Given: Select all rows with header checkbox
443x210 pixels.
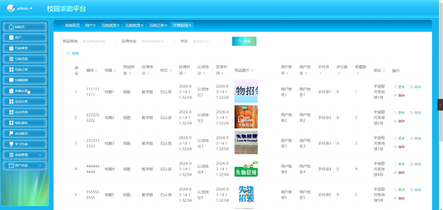Looking at the screenshot, I should click(65, 71).
